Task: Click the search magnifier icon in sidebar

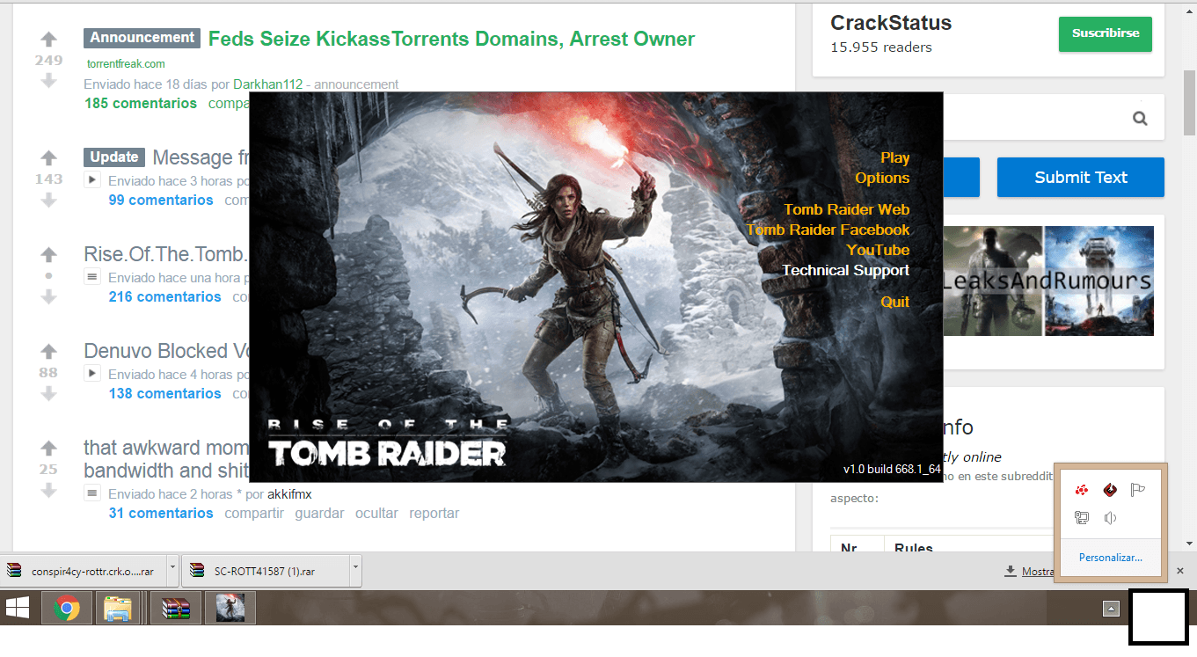Action: click(1140, 118)
